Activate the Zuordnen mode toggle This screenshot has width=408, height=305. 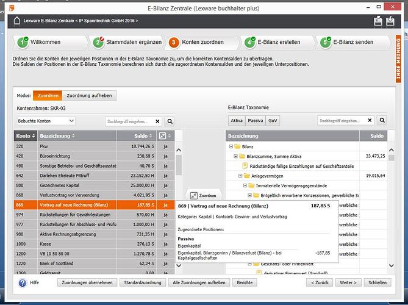point(48,96)
